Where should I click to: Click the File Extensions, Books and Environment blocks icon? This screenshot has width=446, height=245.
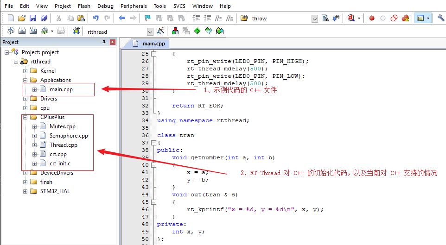point(175,31)
